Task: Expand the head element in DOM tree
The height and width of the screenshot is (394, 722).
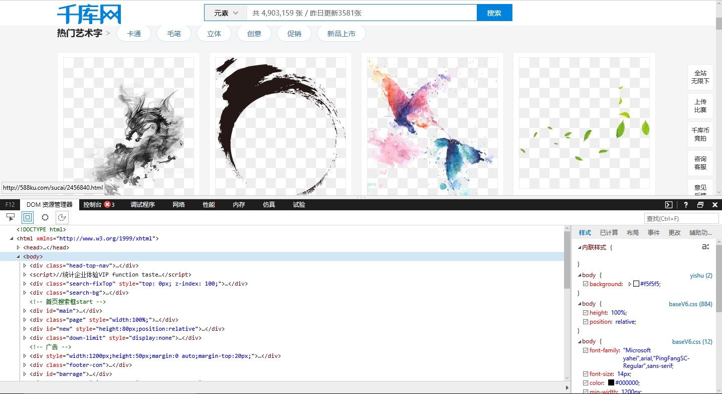Action: coord(19,247)
